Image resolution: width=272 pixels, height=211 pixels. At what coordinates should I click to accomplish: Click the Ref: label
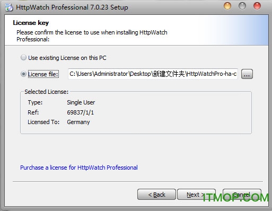click(x=33, y=112)
